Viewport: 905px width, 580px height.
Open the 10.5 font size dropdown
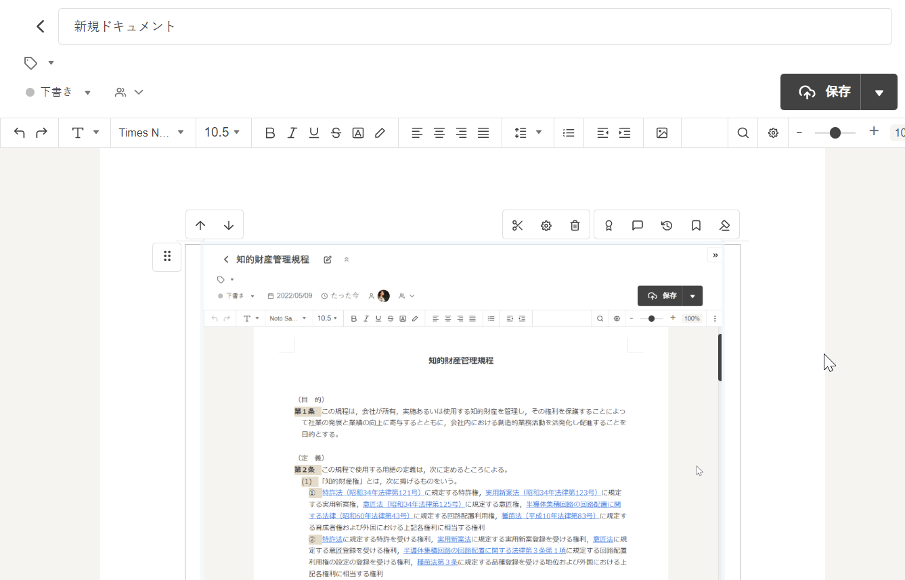pyautogui.click(x=222, y=132)
